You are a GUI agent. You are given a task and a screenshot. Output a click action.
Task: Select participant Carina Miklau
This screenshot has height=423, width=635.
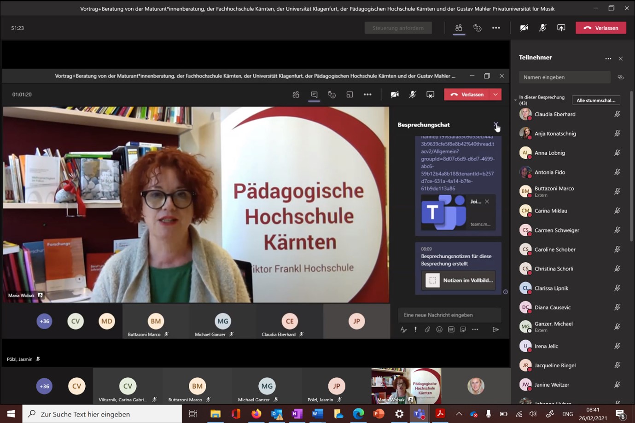[x=570, y=211]
